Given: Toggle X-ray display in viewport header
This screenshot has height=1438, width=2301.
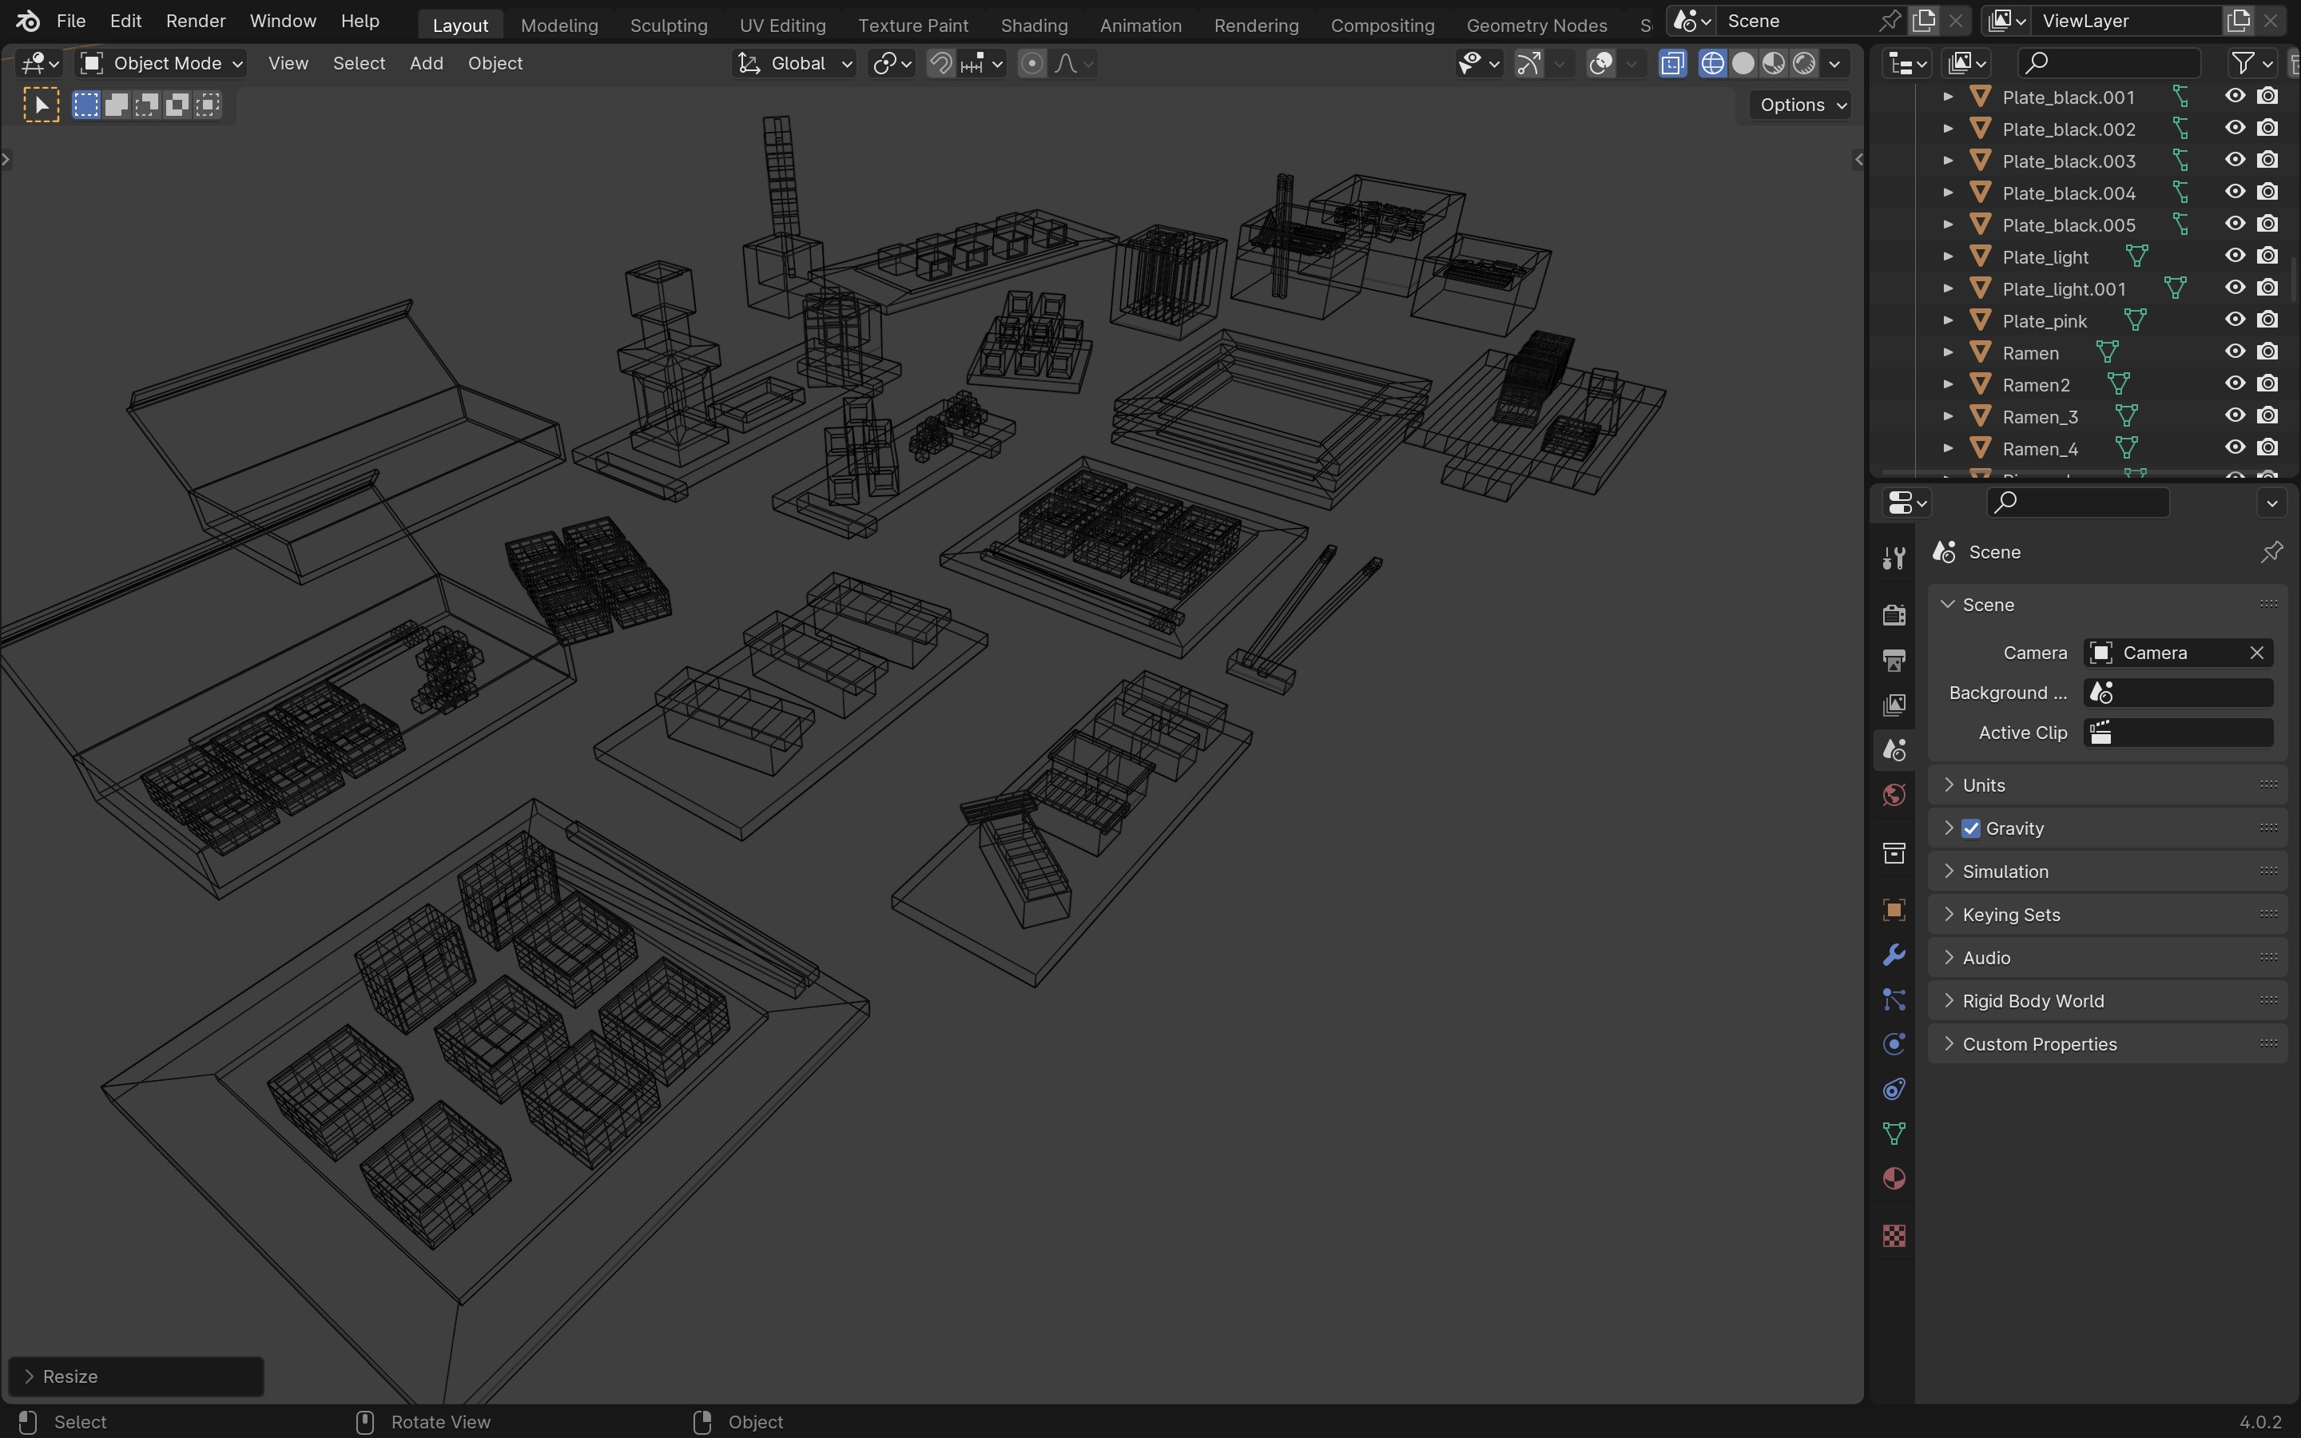Looking at the screenshot, I should click(1672, 64).
